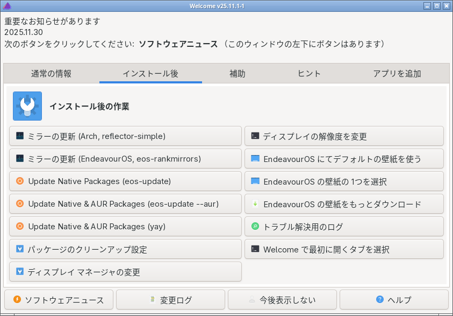Viewport: 453px width, 316px height.
Task: Run ミラーの更新 (EndeavourOS, eos-rankmirrors)
Action: 125,159
